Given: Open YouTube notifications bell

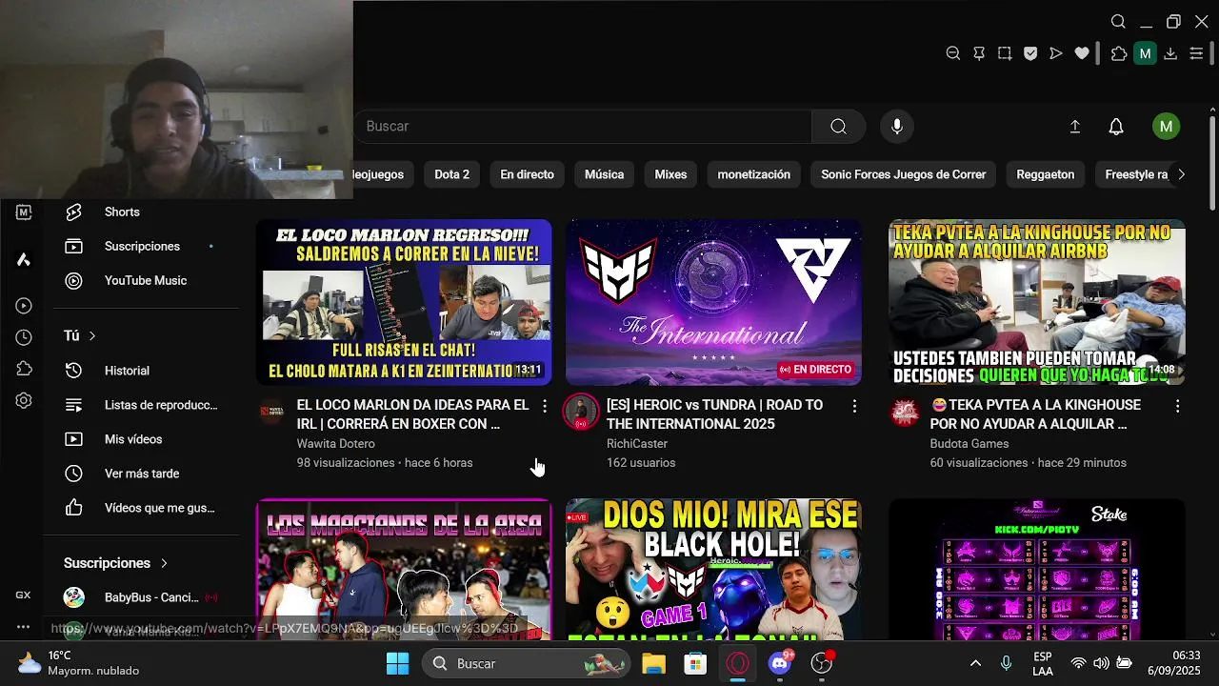Looking at the screenshot, I should [x=1116, y=127].
